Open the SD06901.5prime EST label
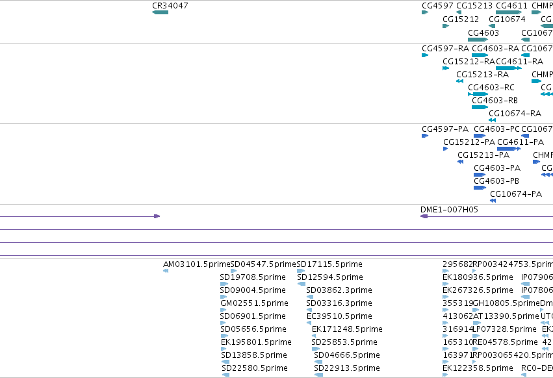 click(253, 316)
